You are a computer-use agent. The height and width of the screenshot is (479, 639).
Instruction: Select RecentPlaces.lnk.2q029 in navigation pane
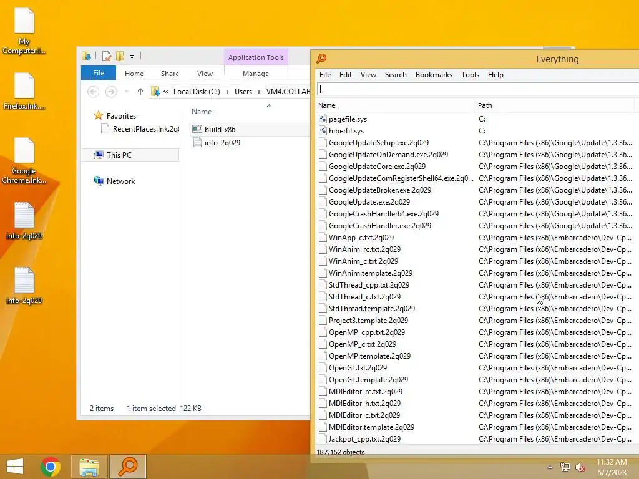pyautogui.click(x=140, y=128)
